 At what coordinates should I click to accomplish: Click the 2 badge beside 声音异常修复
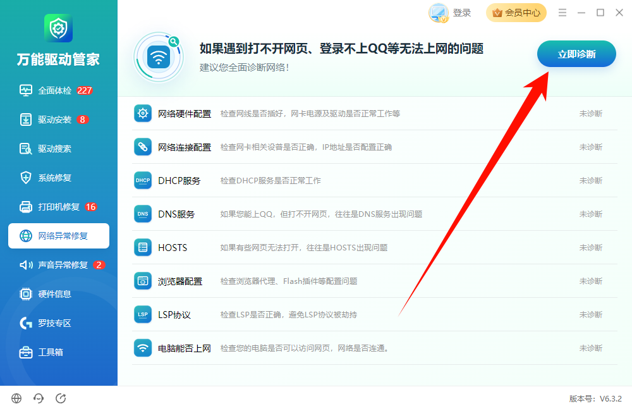coord(99,265)
